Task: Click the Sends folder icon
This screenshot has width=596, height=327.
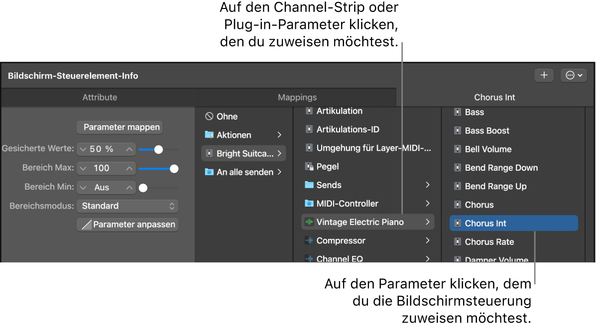Action: pos(309,185)
